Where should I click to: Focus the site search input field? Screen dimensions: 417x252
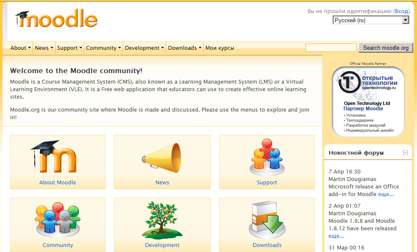coord(331,48)
